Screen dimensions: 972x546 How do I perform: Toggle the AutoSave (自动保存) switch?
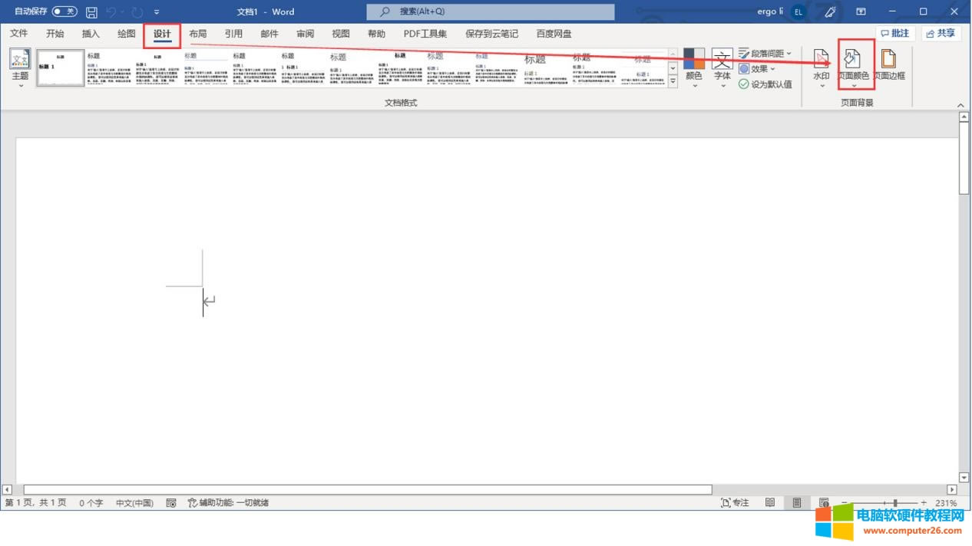click(64, 12)
